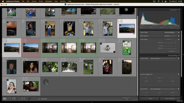Screen dimensions: 184x103
Task: Switch to Loupe view in toolbar
Action: [x=9, y=99]
